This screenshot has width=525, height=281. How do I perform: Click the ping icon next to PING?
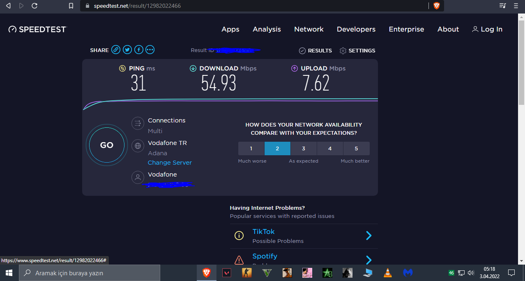(x=122, y=68)
